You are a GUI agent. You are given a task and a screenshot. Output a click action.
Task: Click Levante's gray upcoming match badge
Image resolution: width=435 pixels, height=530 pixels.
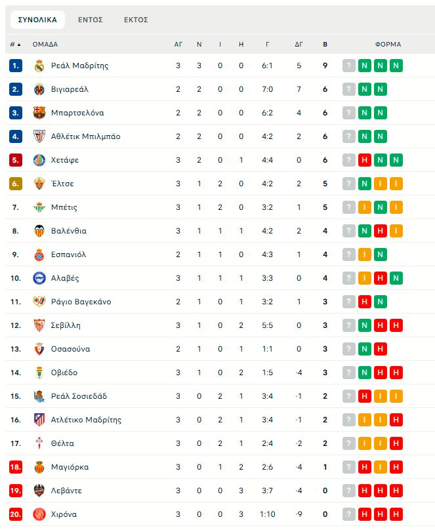[348, 491]
